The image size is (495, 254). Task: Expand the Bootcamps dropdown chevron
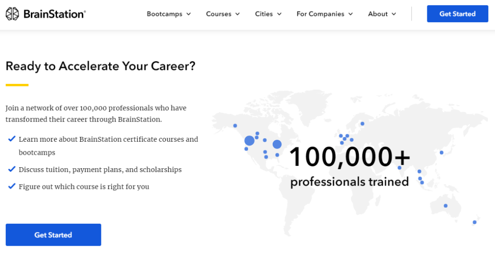(188, 14)
